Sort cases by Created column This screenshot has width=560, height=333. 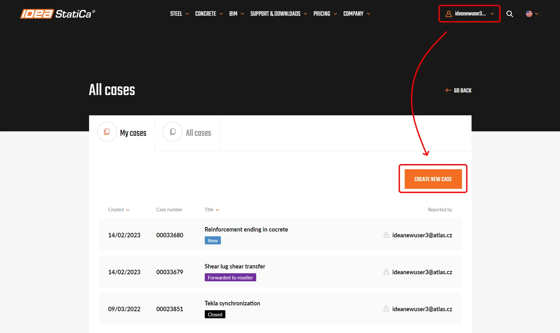119,210
